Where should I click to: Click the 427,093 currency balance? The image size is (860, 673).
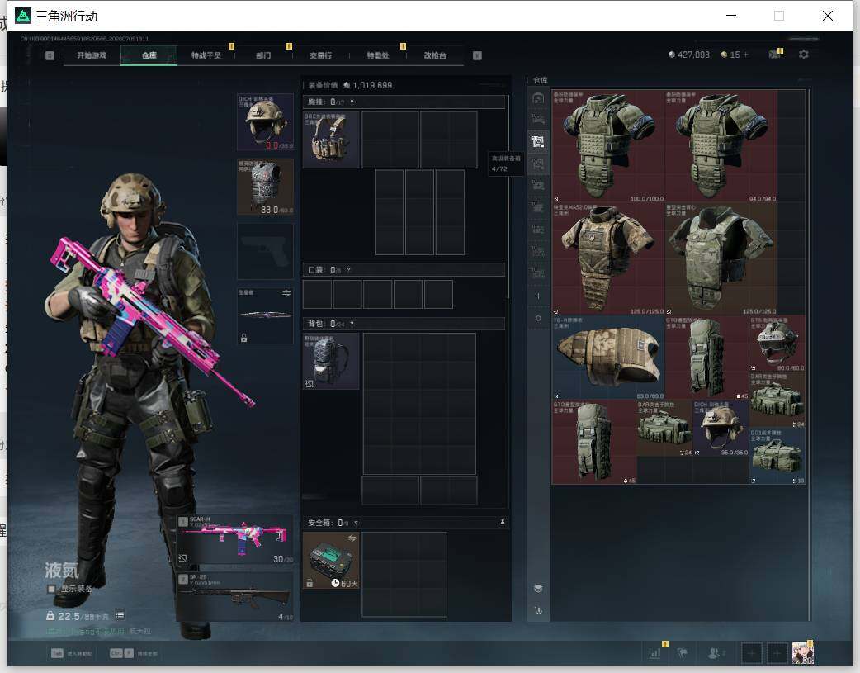coord(689,55)
